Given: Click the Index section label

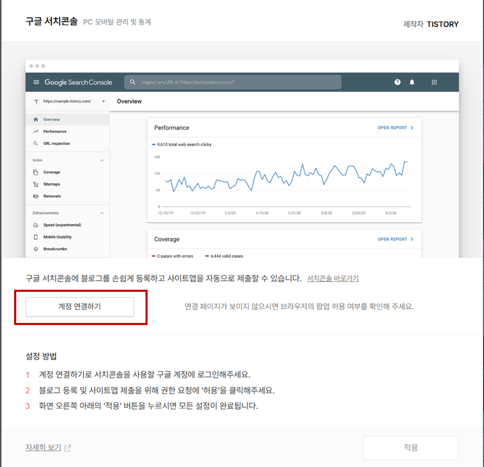Looking at the screenshot, I should pyautogui.click(x=37, y=160).
